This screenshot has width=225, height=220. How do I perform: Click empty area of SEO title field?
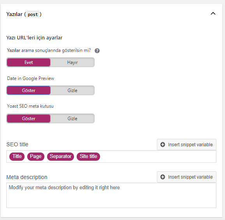pos(158,156)
